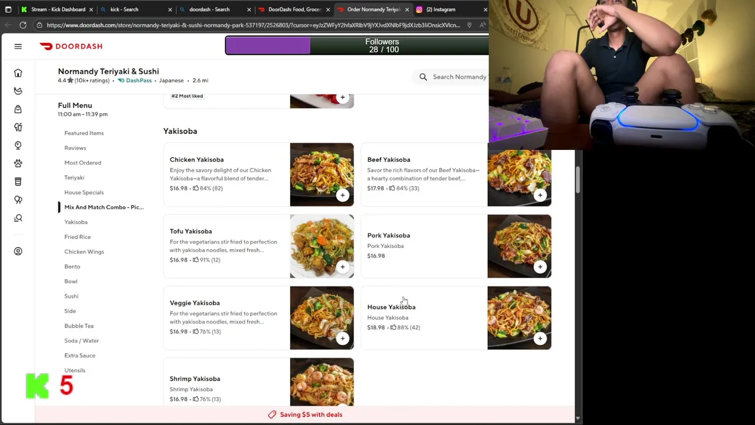
Task: Go back in browser history
Action: pyautogui.click(x=8, y=25)
